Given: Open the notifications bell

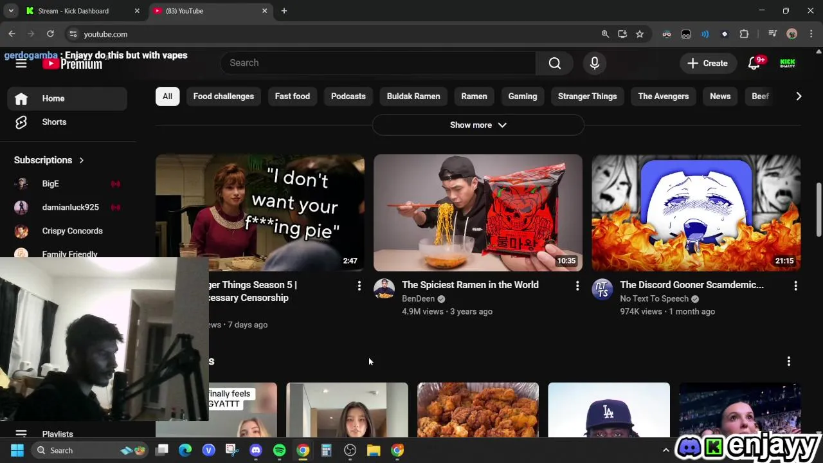Looking at the screenshot, I should point(755,63).
